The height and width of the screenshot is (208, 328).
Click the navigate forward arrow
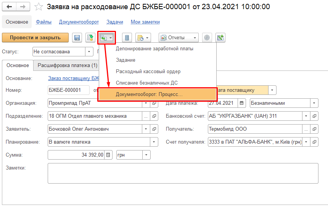click(x=23, y=6)
